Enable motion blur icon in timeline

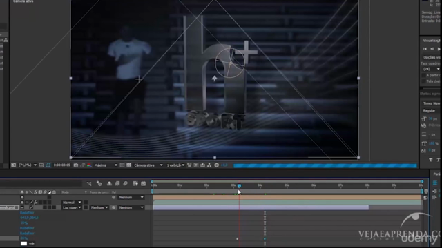(126, 184)
